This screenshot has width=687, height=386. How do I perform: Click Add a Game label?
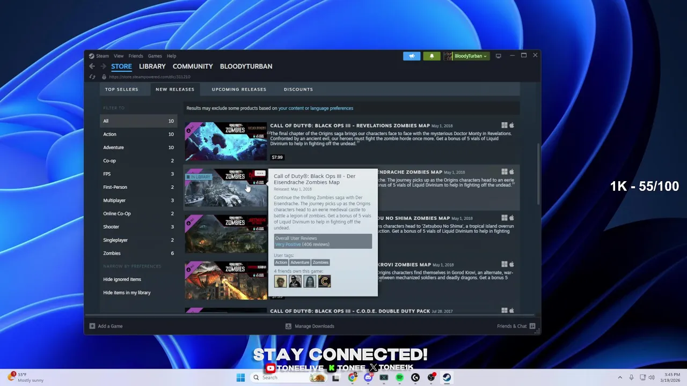click(110, 326)
